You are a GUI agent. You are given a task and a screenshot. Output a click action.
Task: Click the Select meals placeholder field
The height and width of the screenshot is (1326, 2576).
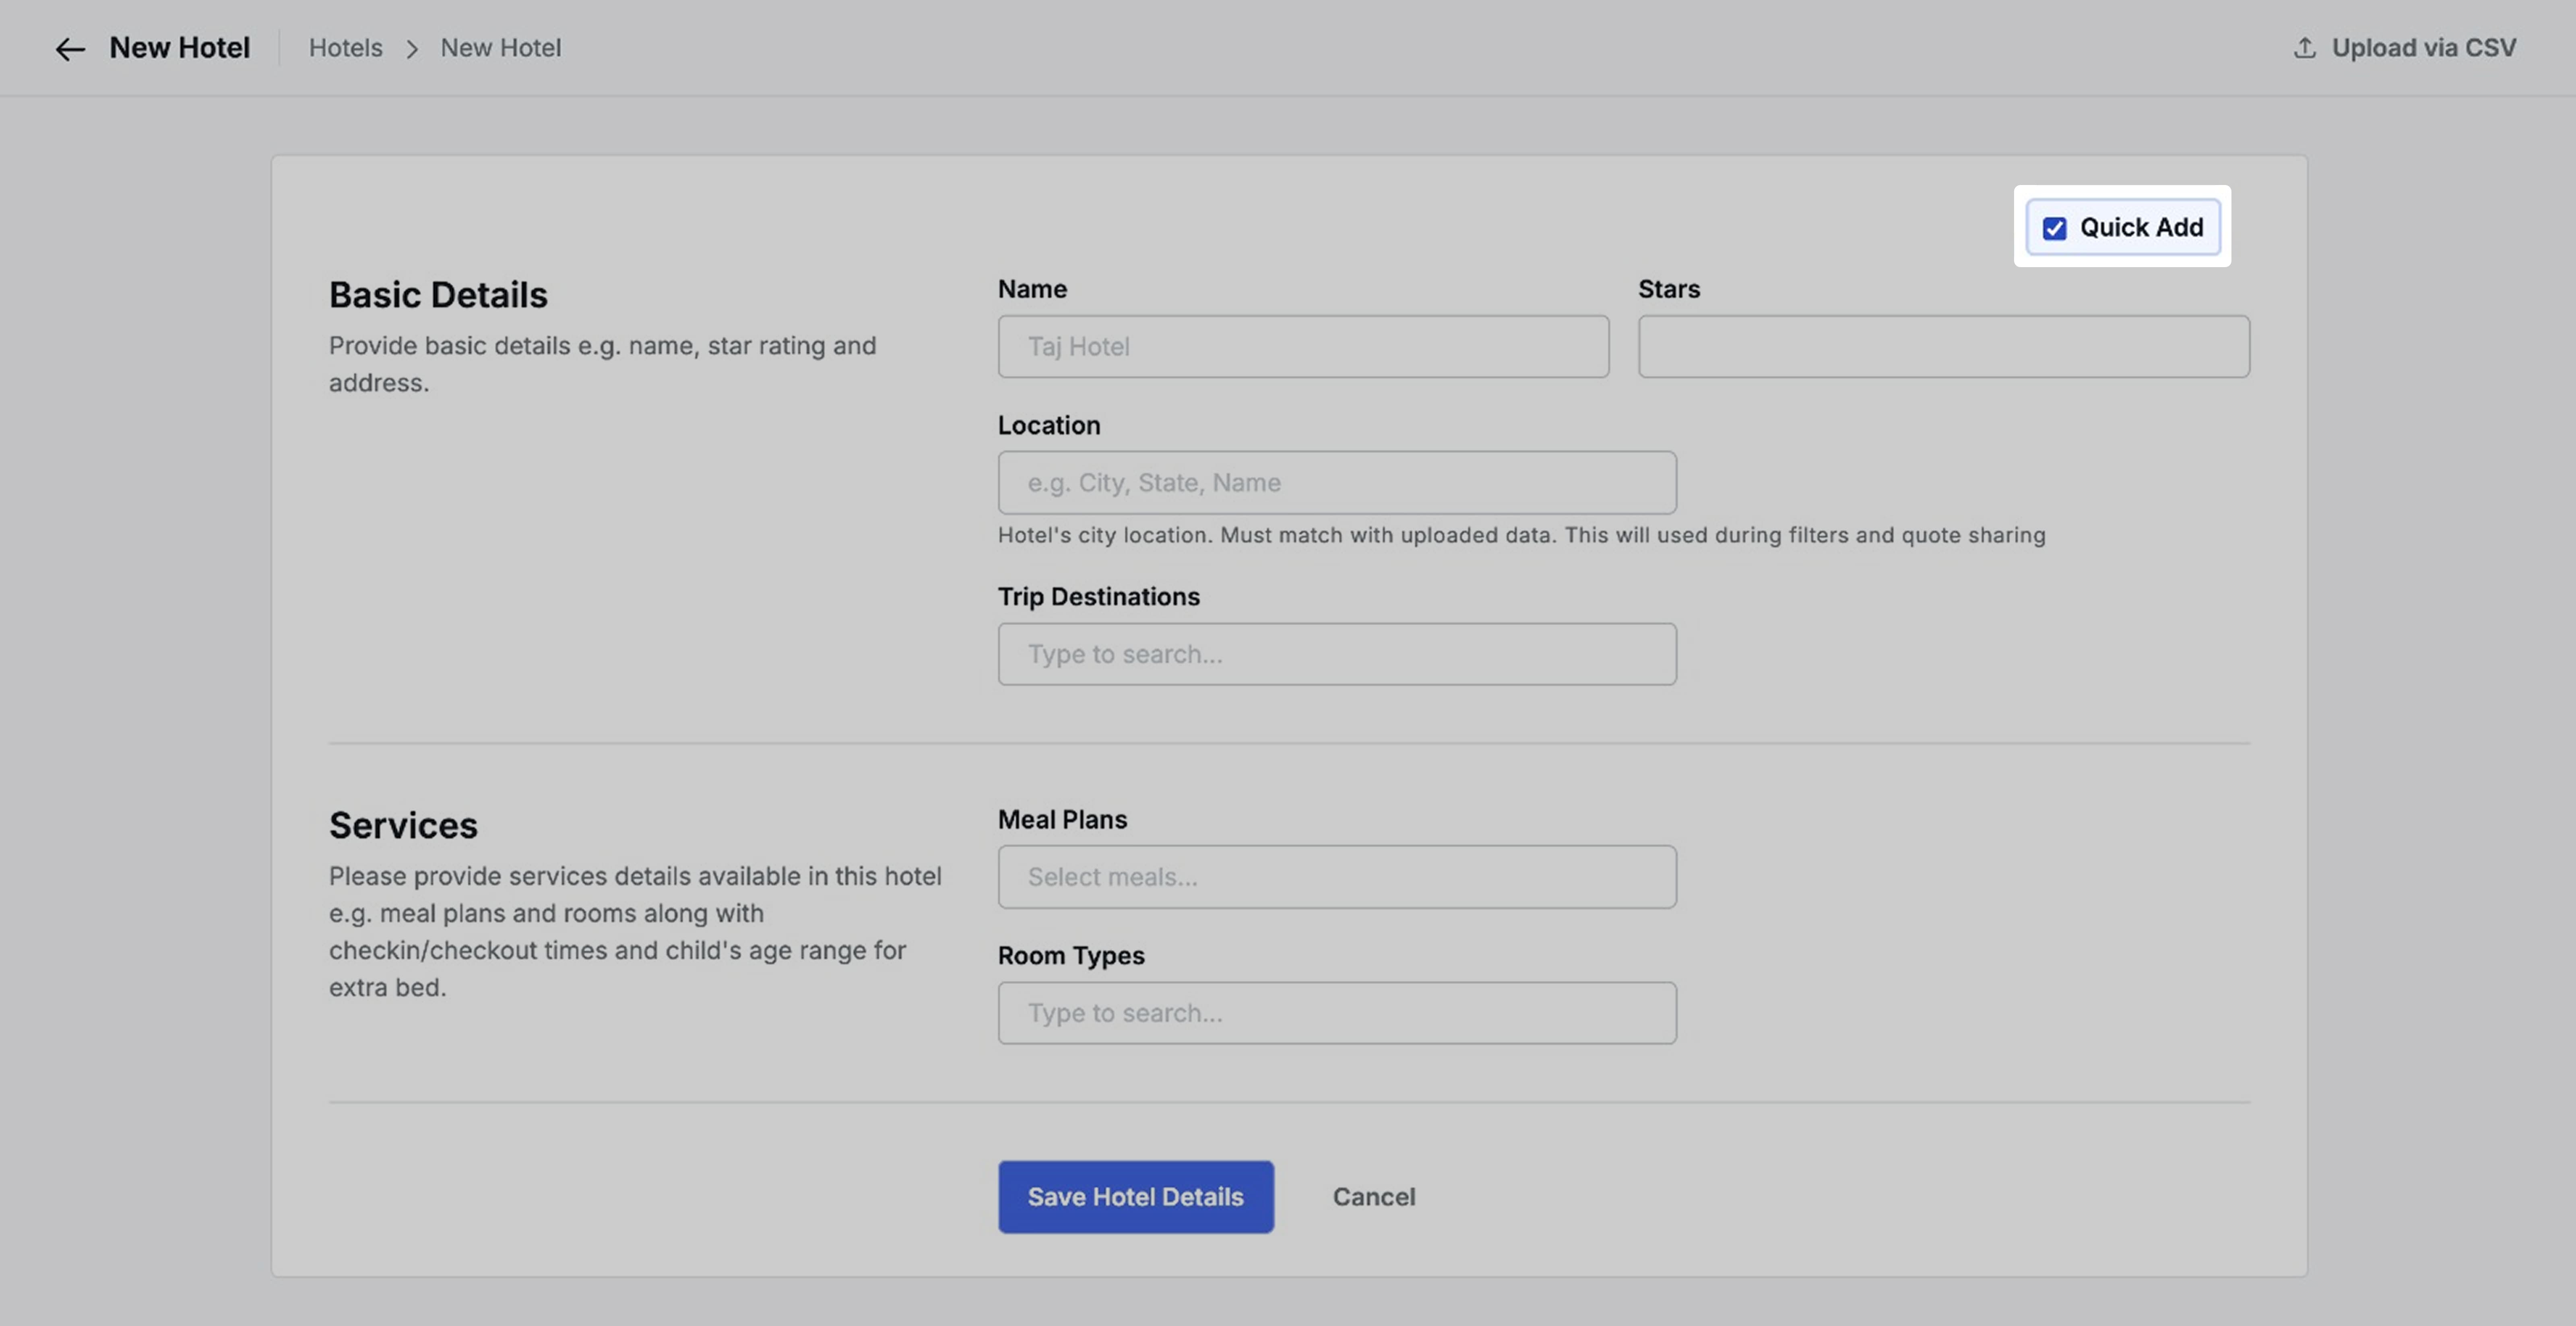coord(1337,876)
